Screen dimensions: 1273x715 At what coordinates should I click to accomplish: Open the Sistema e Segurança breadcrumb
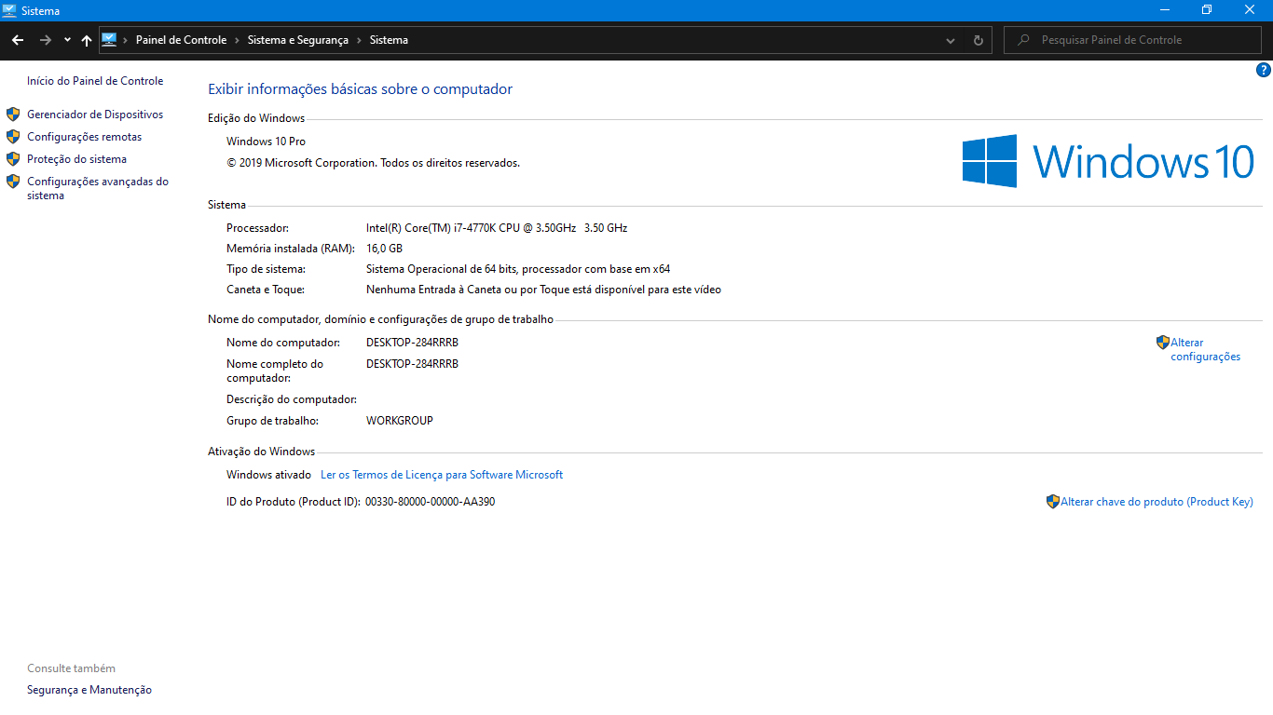298,40
